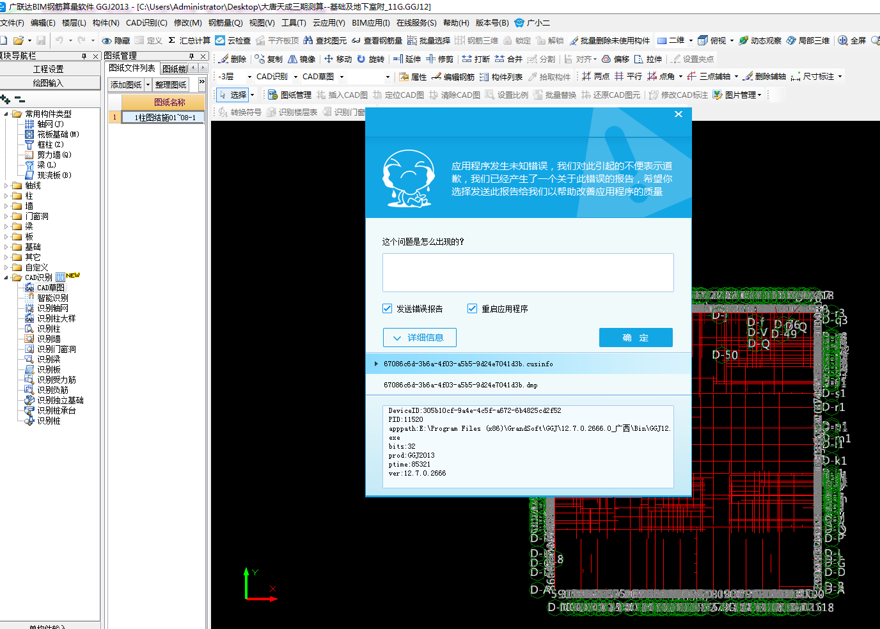
Task: Click 查找图元 binoculars icon
Action: click(x=308, y=40)
